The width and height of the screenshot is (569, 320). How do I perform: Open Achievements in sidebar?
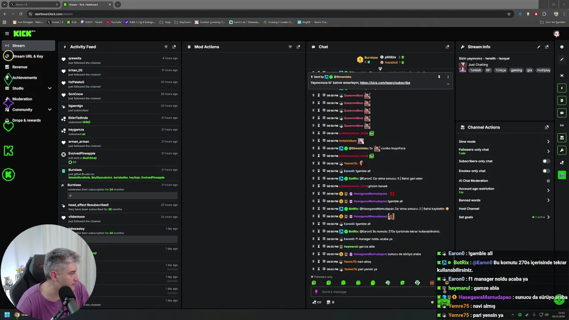28,78
